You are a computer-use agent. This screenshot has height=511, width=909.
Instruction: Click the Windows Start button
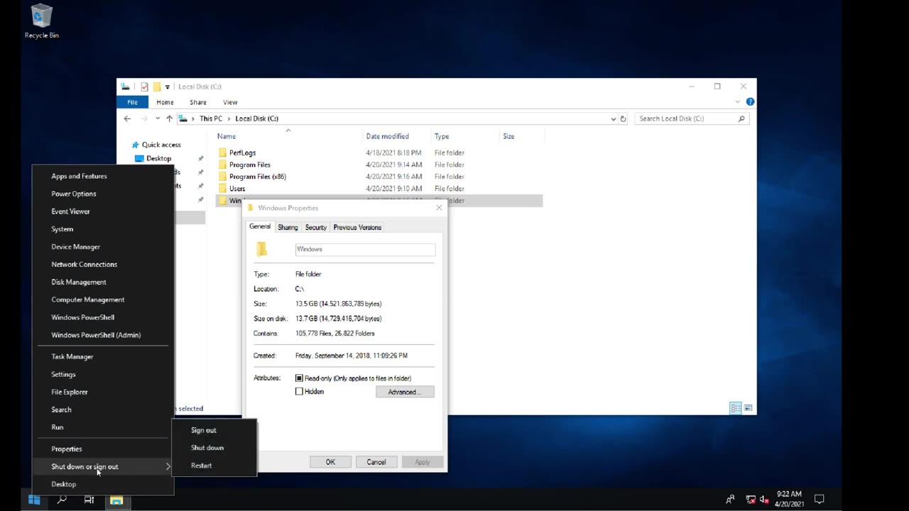pyautogui.click(x=33, y=500)
